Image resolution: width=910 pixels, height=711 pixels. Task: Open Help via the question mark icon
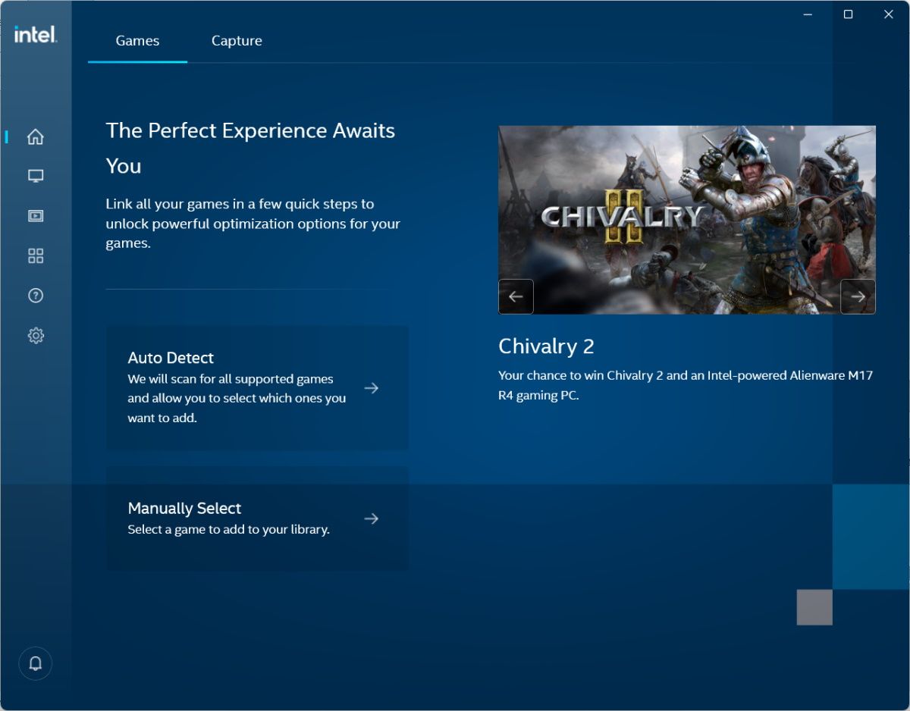(x=36, y=296)
